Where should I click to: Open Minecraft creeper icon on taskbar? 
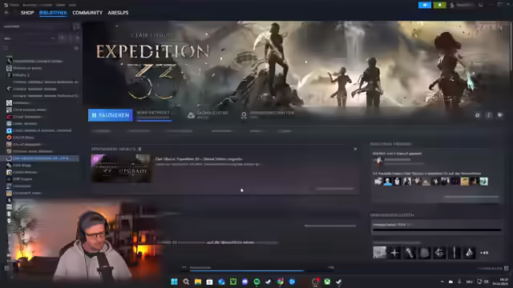coord(233,282)
